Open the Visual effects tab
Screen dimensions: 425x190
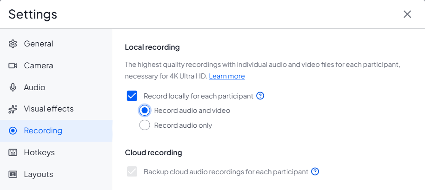tap(56, 109)
